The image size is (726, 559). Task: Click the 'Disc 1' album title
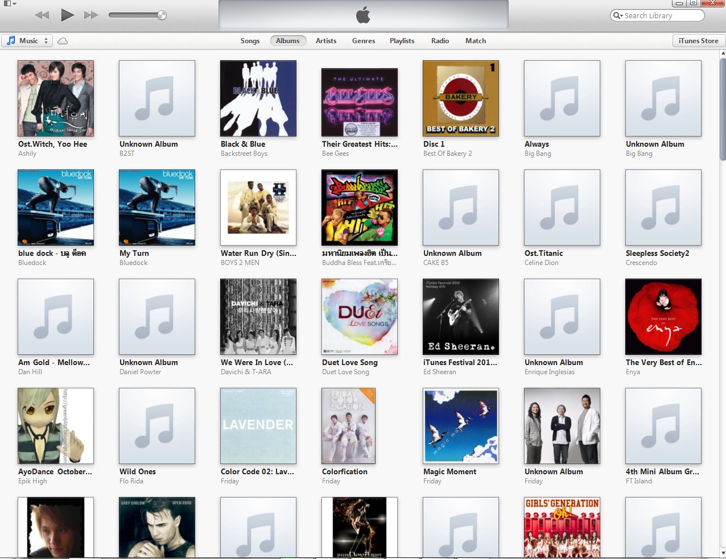click(x=434, y=144)
